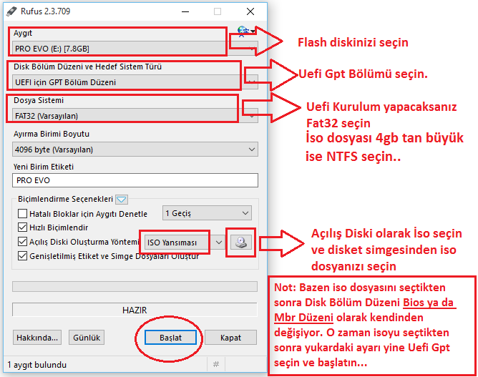
Task: Click the HAZIR status bar
Action: (x=135, y=310)
